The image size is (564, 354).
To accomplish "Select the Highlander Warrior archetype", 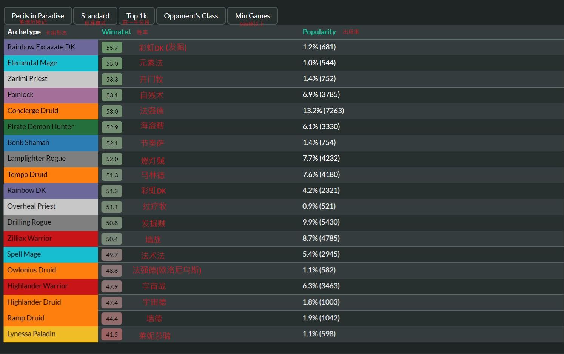I will 51,286.
